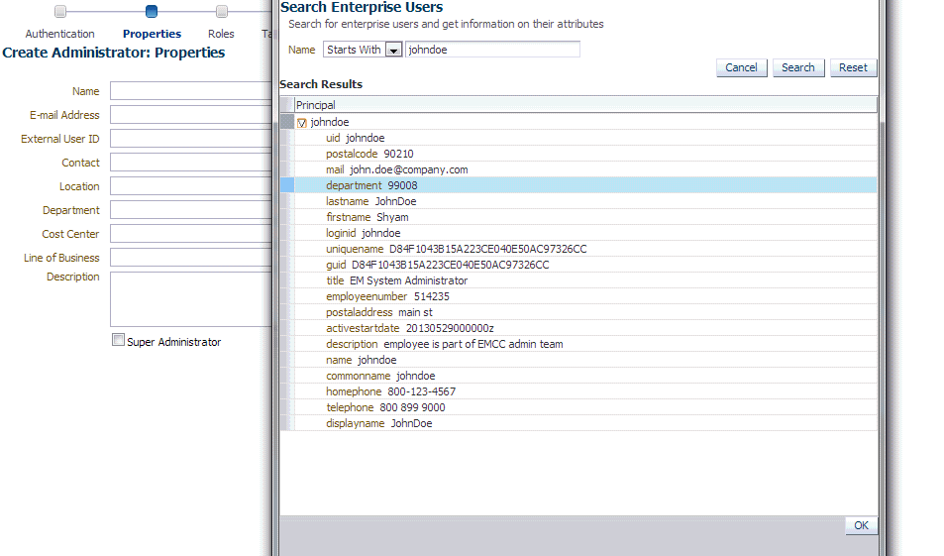Open the Starts With dropdown arrow

393,50
